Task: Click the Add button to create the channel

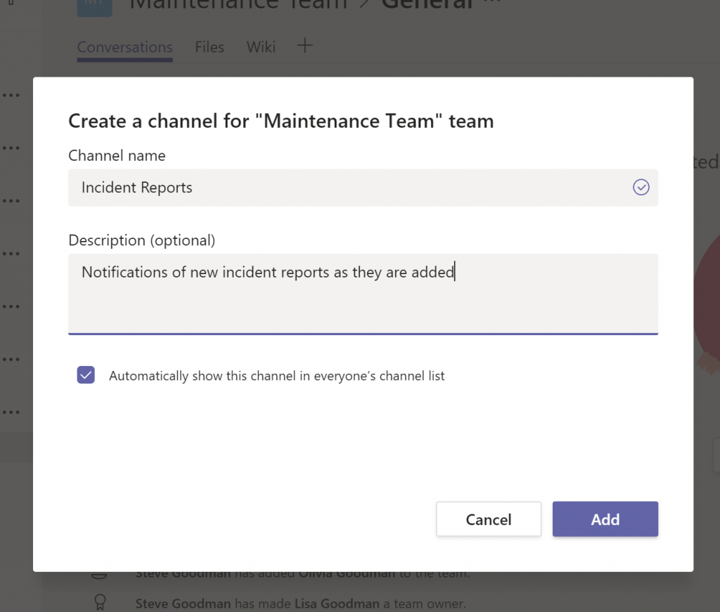Action: [605, 519]
